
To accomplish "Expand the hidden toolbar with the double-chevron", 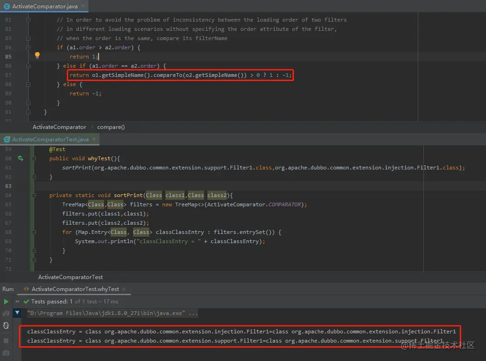I will pos(17,302).
